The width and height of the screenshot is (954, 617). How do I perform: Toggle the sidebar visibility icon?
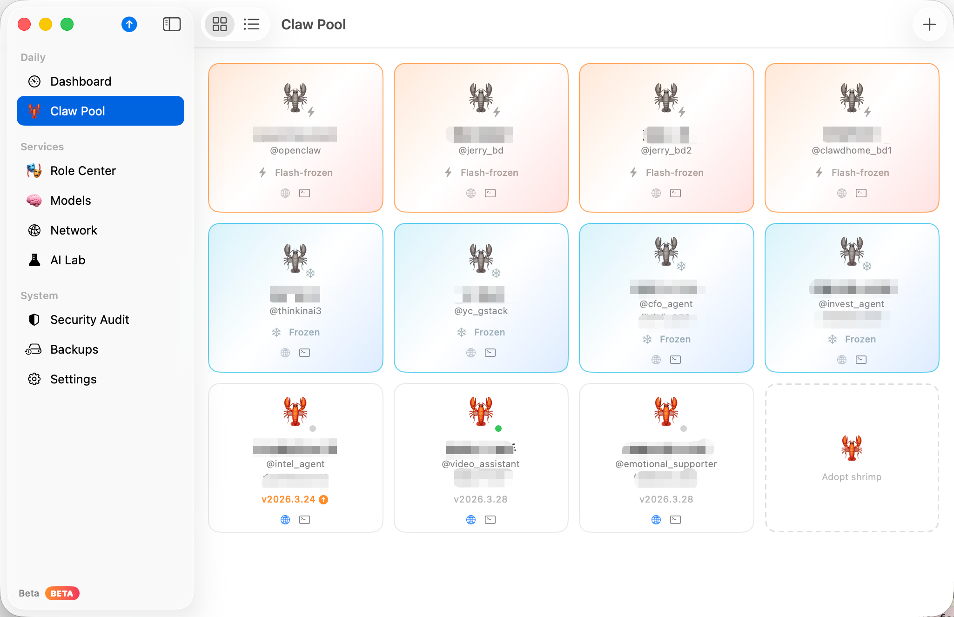click(171, 24)
